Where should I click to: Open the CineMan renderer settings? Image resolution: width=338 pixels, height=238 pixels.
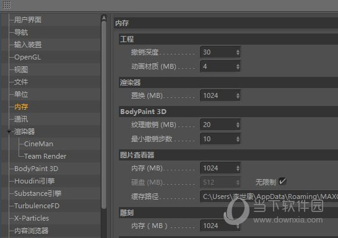38,144
